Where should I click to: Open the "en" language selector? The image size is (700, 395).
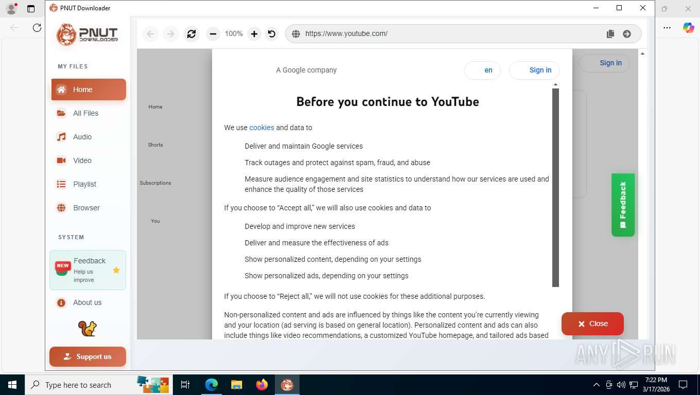click(x=483, y=70)
